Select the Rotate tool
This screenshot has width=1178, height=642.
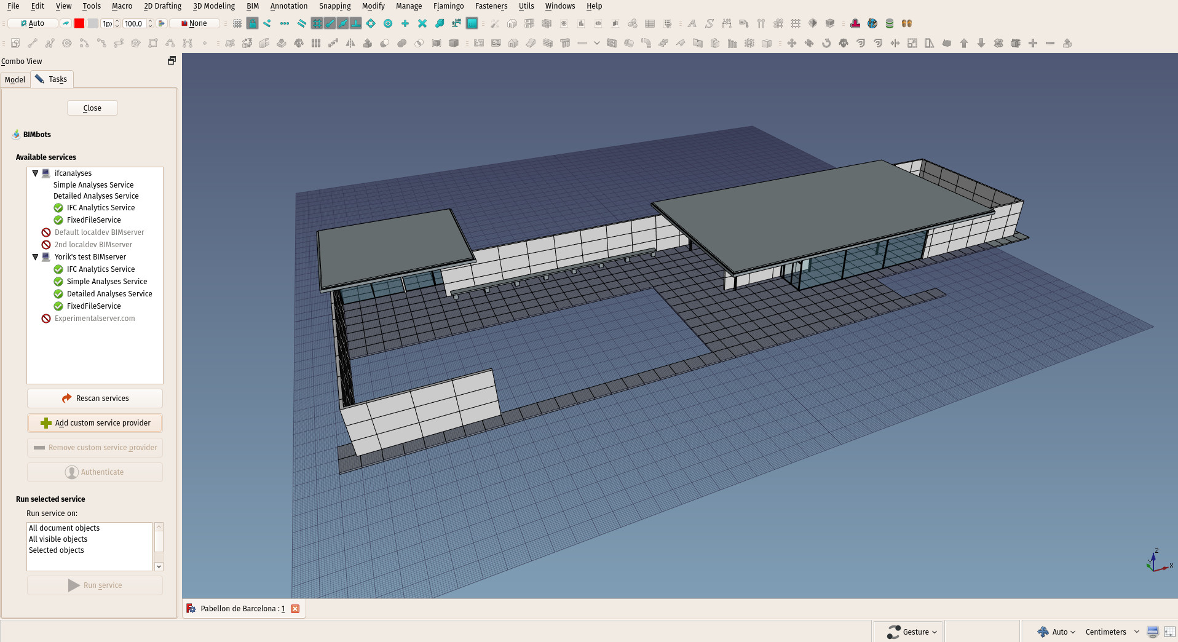[x=826, y=43]
